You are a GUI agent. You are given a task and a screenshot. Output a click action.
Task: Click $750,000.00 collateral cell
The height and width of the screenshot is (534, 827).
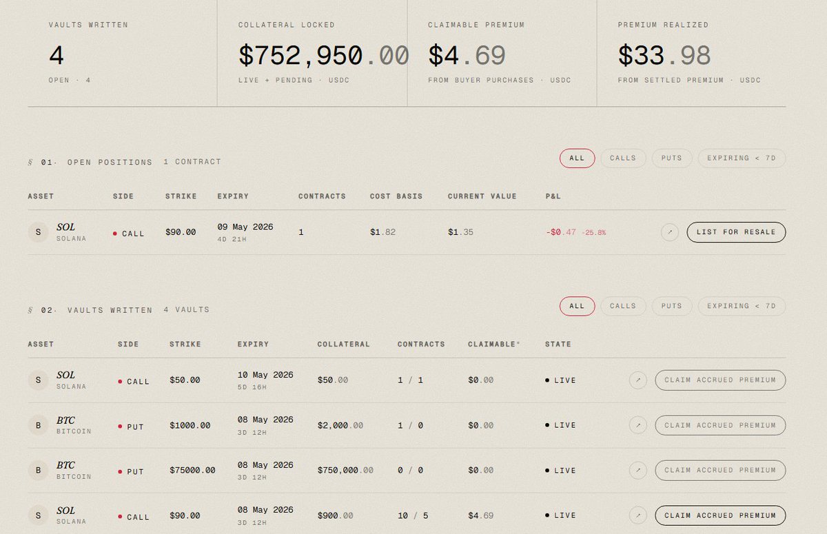345,471
